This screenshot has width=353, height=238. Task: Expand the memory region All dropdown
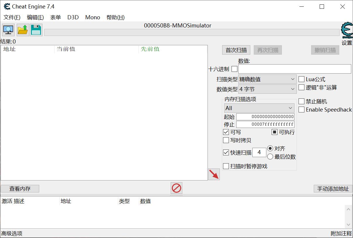259,108
